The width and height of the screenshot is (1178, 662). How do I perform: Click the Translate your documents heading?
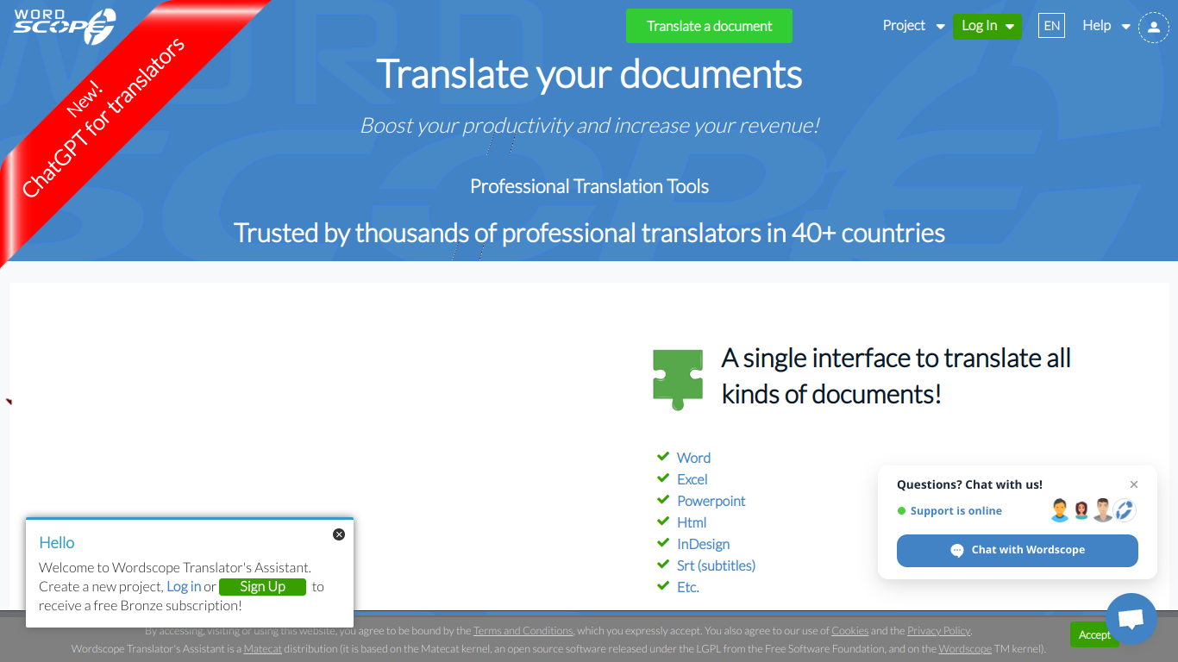(589, 74)
